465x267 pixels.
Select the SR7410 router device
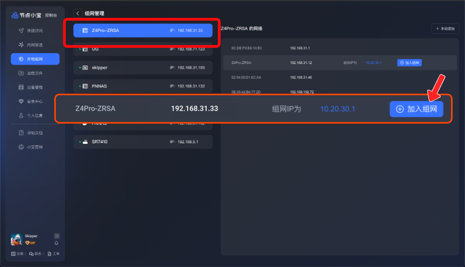tap(143, 142)
